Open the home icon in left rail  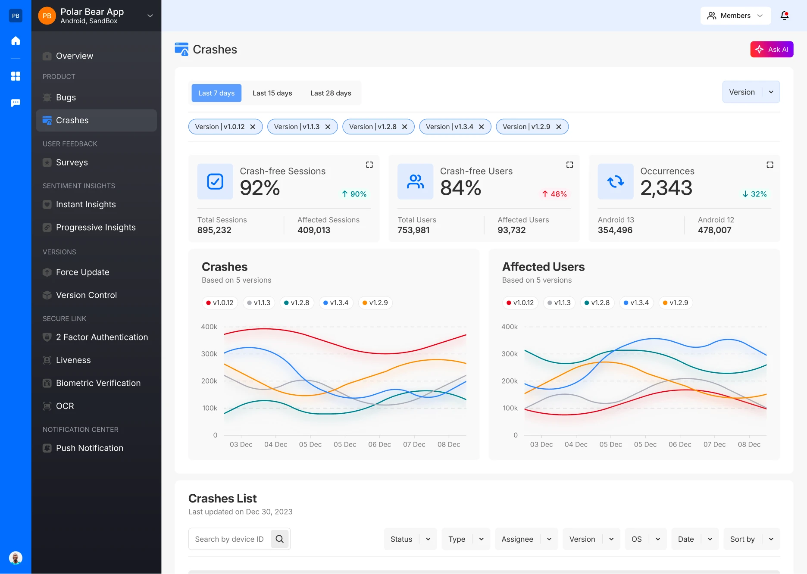pos(16,41)
